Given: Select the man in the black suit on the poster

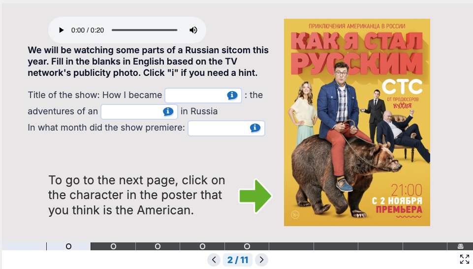Looking at the screenshot, I should tap(375, 115).
